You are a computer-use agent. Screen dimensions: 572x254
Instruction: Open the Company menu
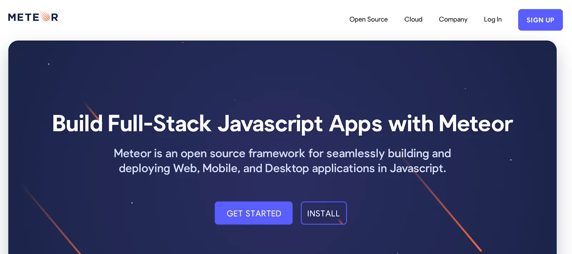[453, 20]
